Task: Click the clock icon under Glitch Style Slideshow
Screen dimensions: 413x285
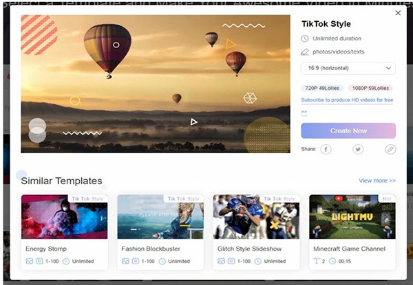Action: point(258,262)
